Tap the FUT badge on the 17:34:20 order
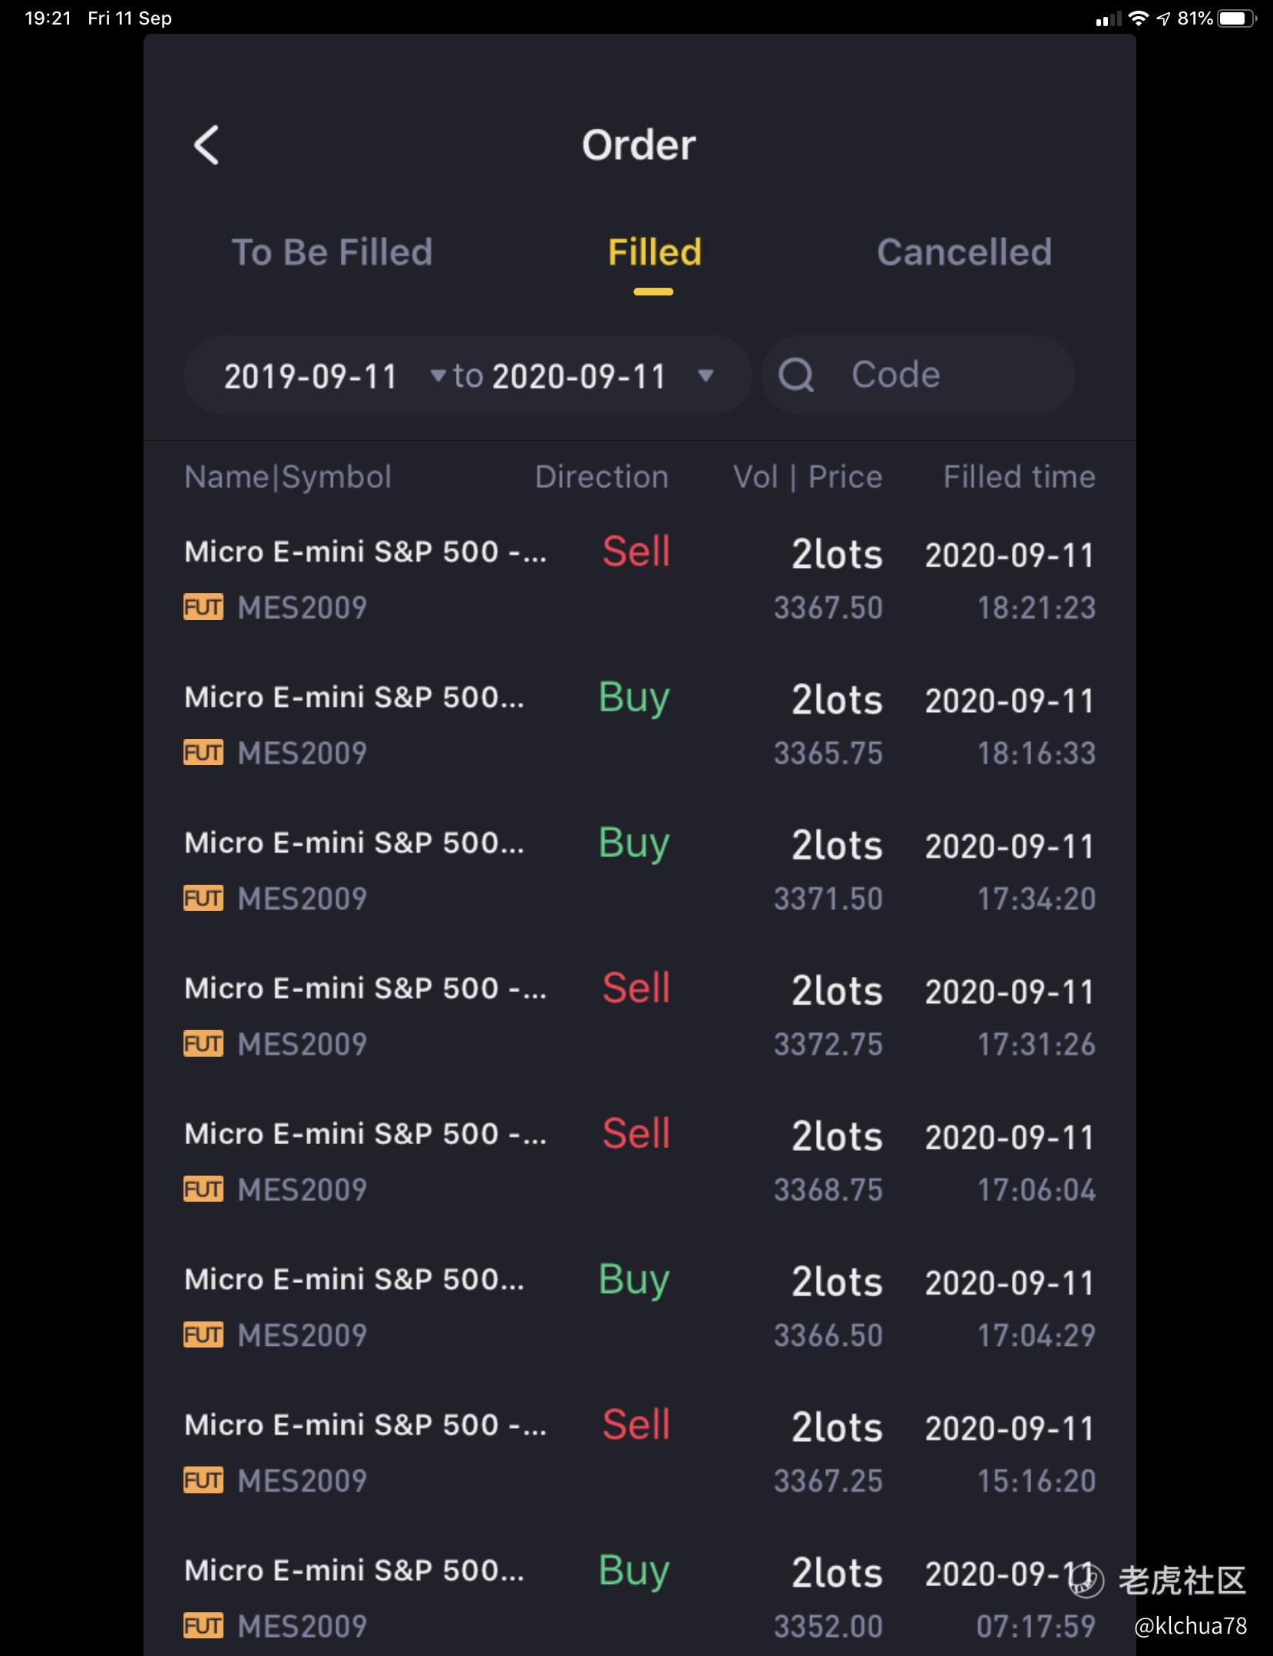 tap(203, 898)
